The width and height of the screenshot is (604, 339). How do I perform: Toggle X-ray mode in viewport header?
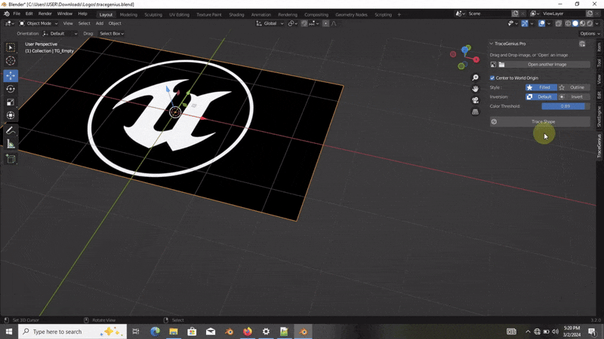point(558,23)
